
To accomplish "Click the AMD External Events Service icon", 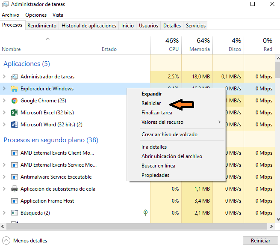I will [x=14, y=165].
